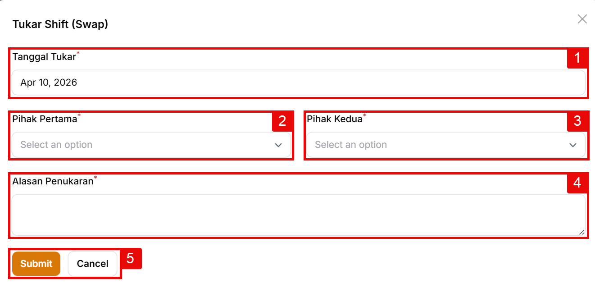Submit the shift swap form

(36, 264)
